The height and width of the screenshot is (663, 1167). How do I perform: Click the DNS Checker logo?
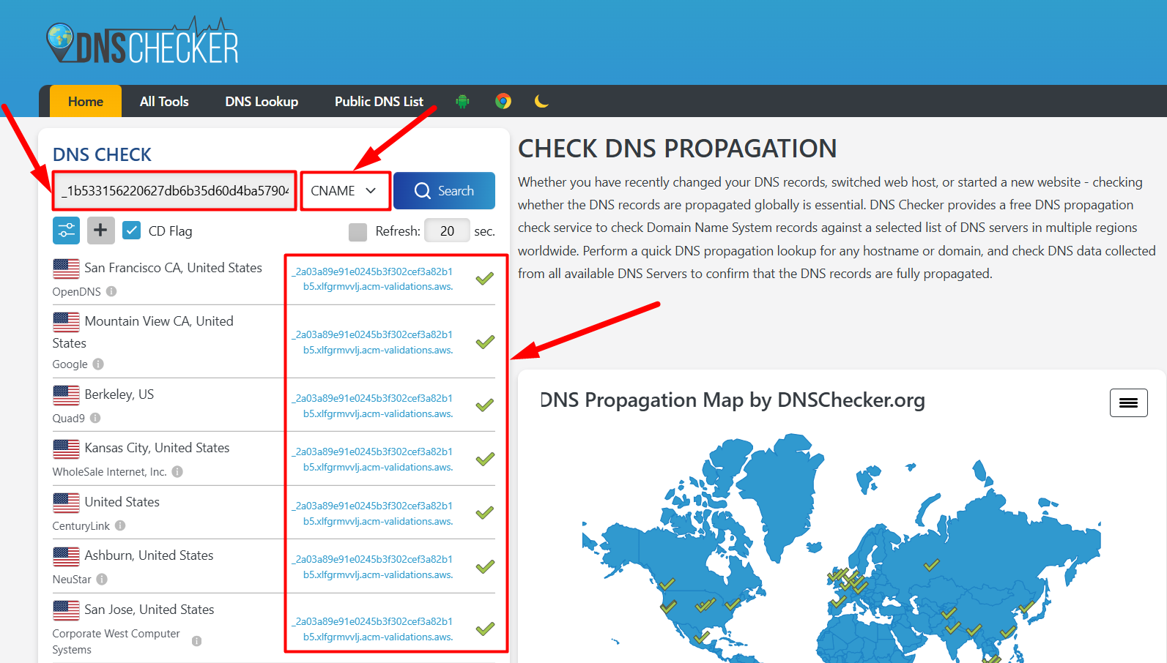(x=142, y=42)
